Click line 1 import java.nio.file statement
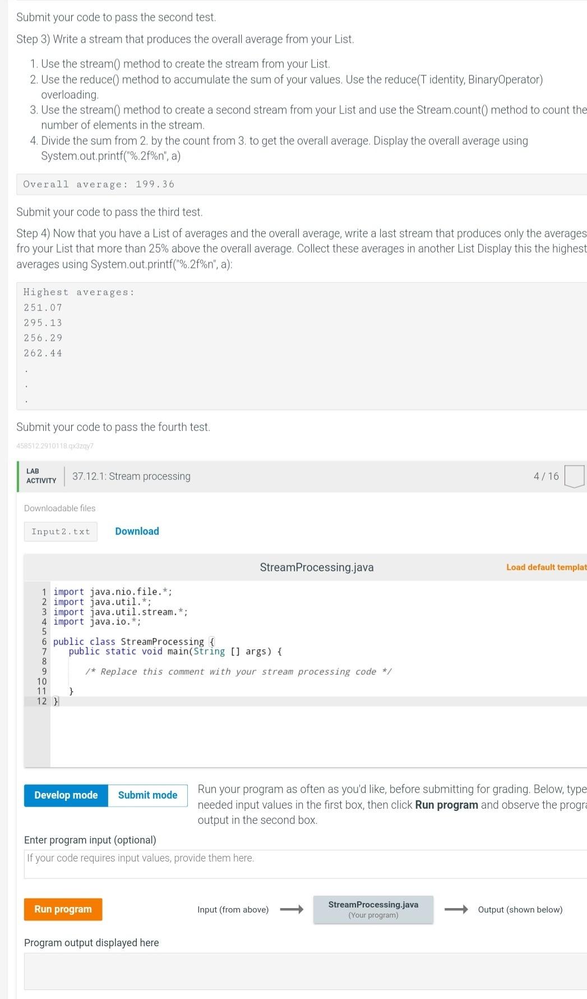The image size is (587, 999). (113, 592)
